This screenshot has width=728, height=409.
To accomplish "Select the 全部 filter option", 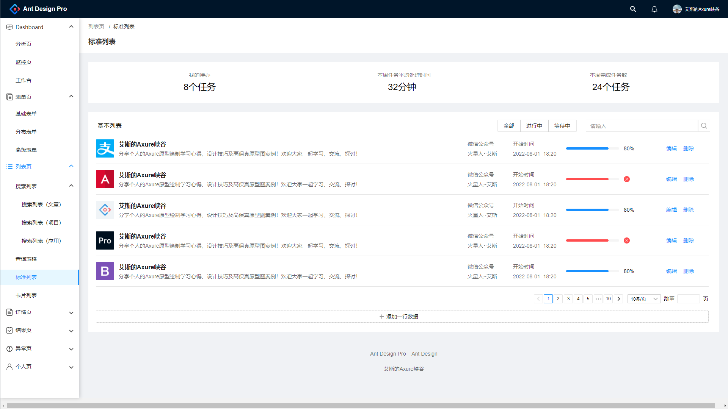I will point(509,126).
